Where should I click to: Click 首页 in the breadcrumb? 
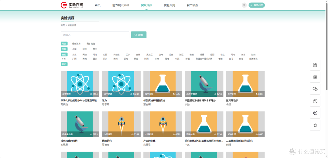pos(63,25)
